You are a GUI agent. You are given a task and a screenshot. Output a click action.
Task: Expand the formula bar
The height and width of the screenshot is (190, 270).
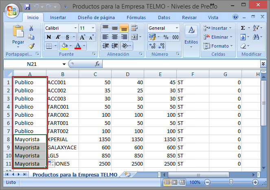263,64
